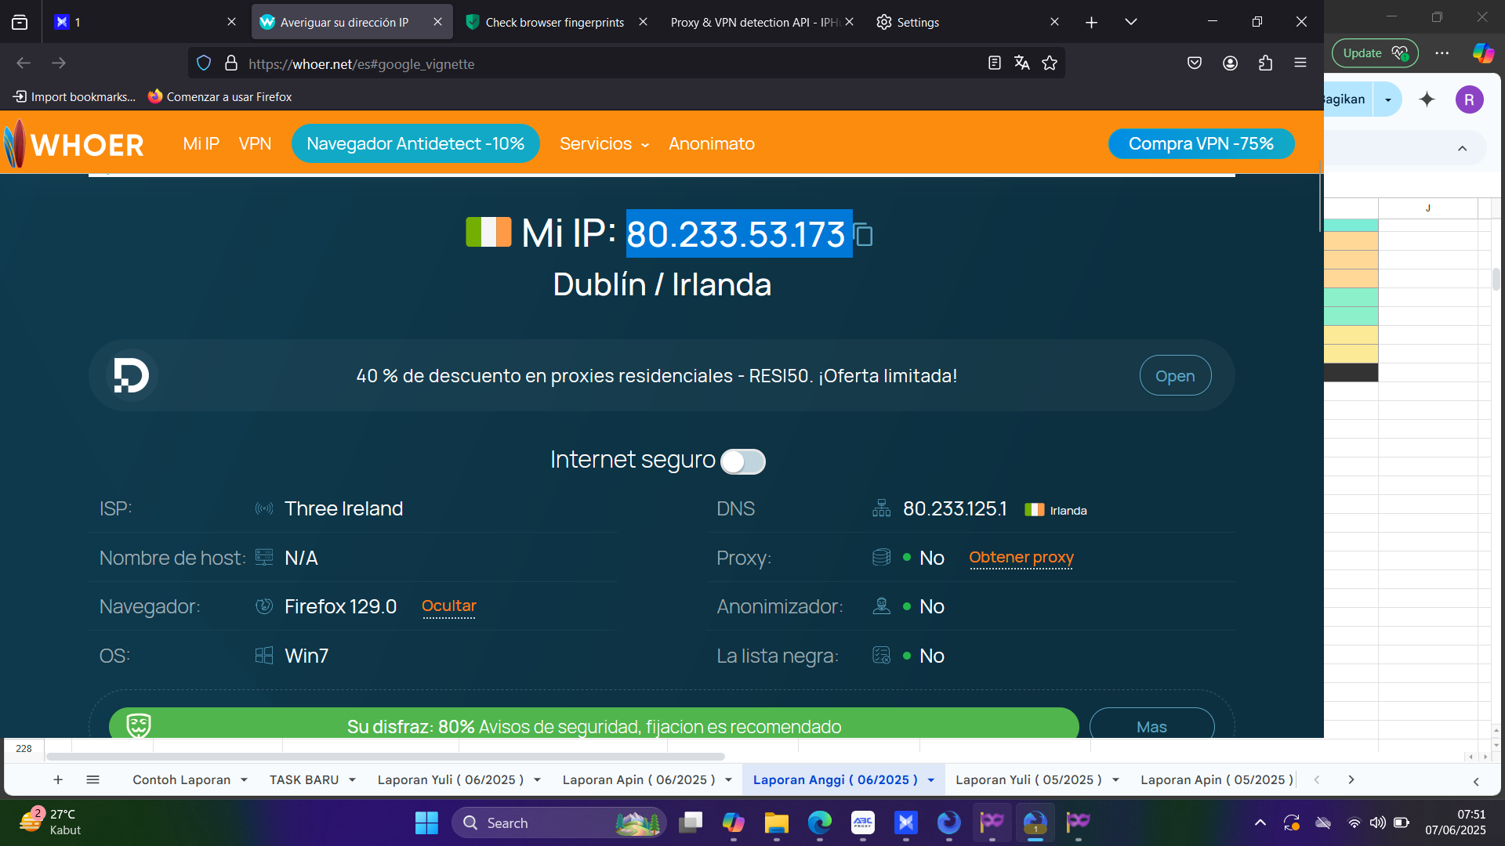Expand the Servicios dropdown menu
This screenshot has width=1505, height=846.
pos(604,144)
